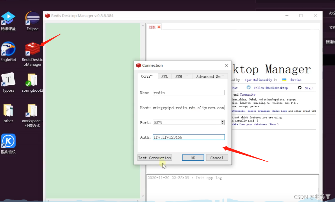Click the Redis logo in main window title
The width and height of the screenshot is (335, 202).
pyautogui.click(x=48, y=16)
